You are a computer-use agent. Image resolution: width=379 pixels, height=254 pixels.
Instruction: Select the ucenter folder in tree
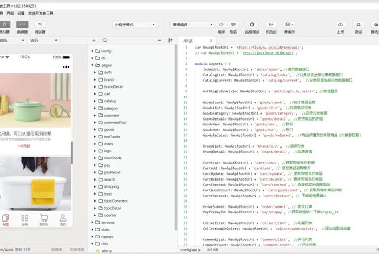[x=110, y=215]
